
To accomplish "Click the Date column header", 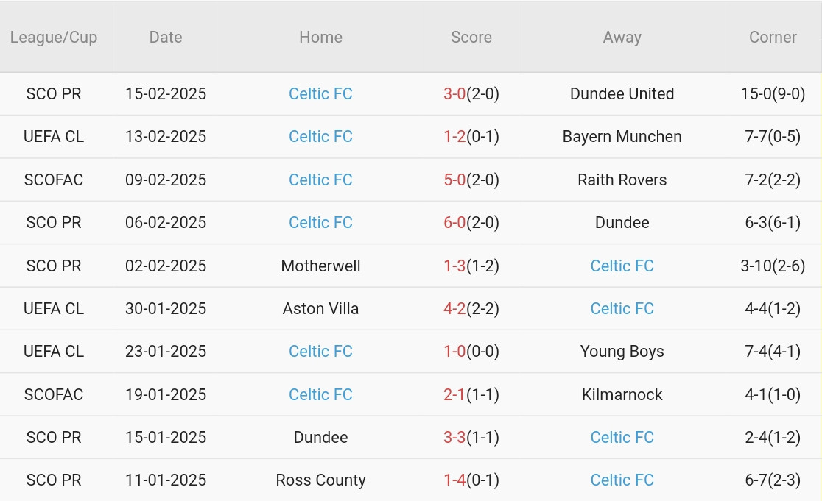I will [166, 38].
